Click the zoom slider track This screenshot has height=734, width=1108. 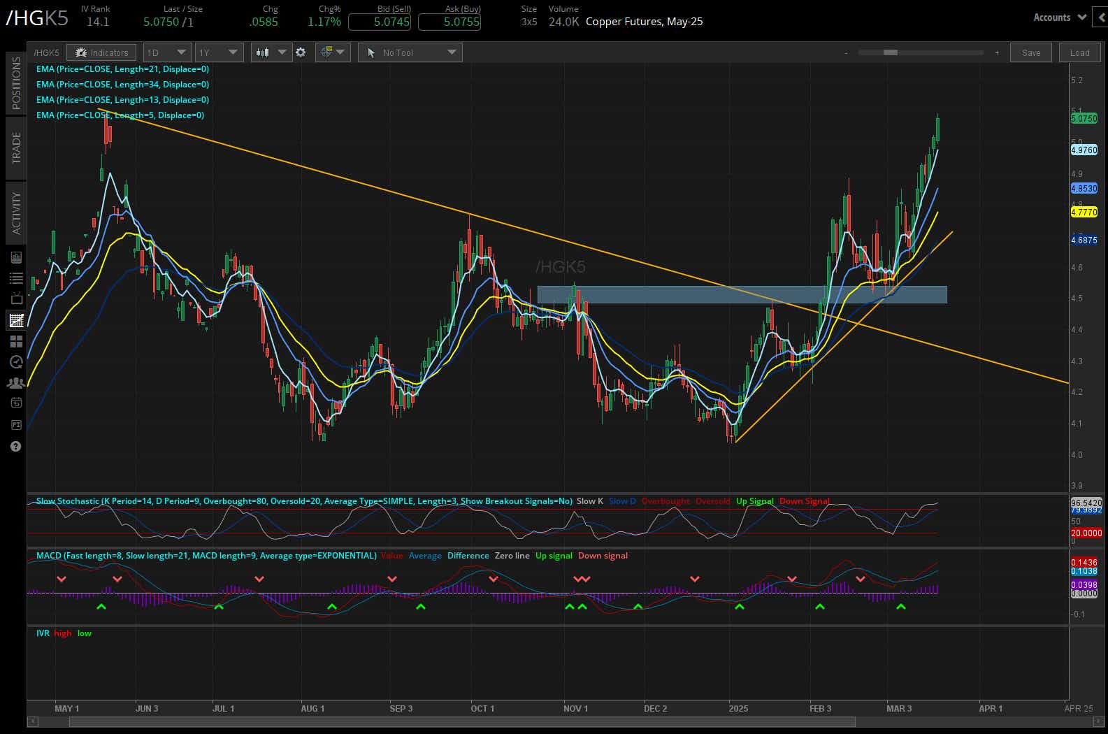click(x=921, y=52)
